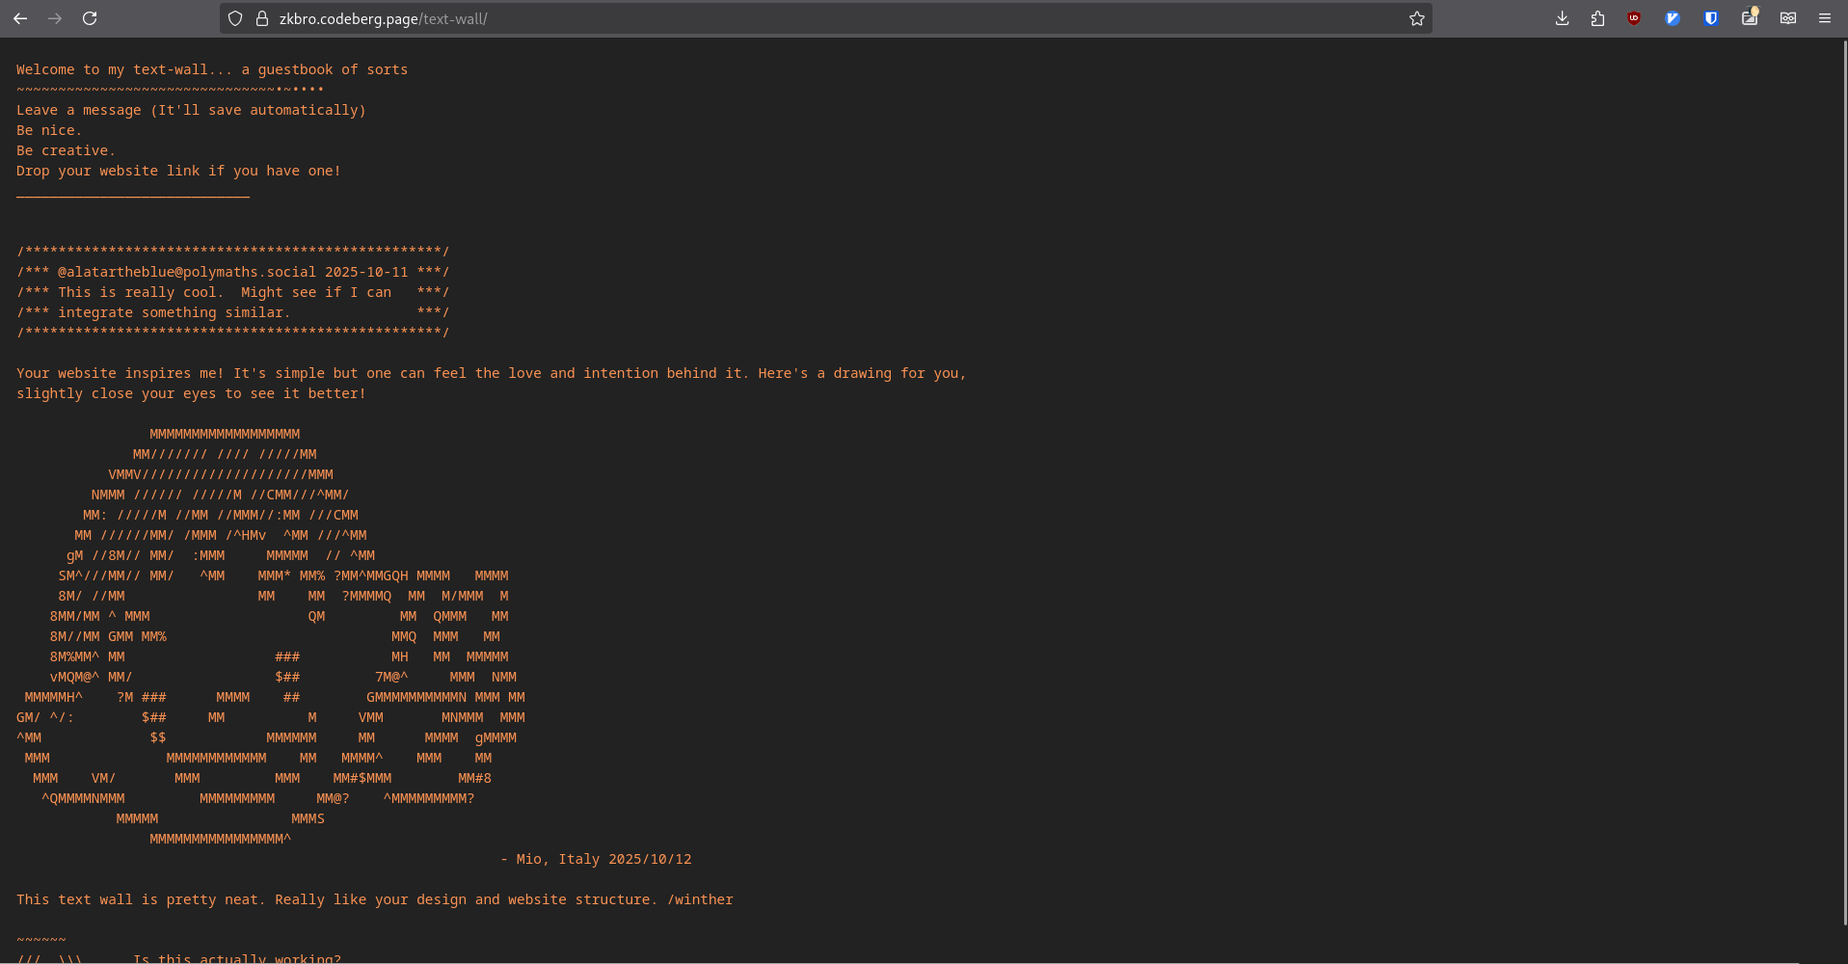Viewport: 1848px width, 964px height.
Task: Reload the text-wall page
Action: [x=90, y=18]
